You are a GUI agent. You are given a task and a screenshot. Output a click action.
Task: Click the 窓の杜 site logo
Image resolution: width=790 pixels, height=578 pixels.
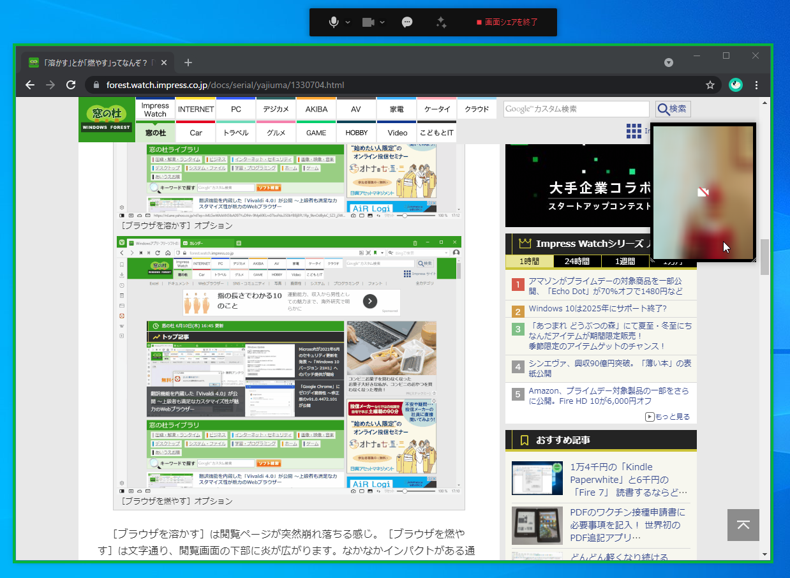106,119
